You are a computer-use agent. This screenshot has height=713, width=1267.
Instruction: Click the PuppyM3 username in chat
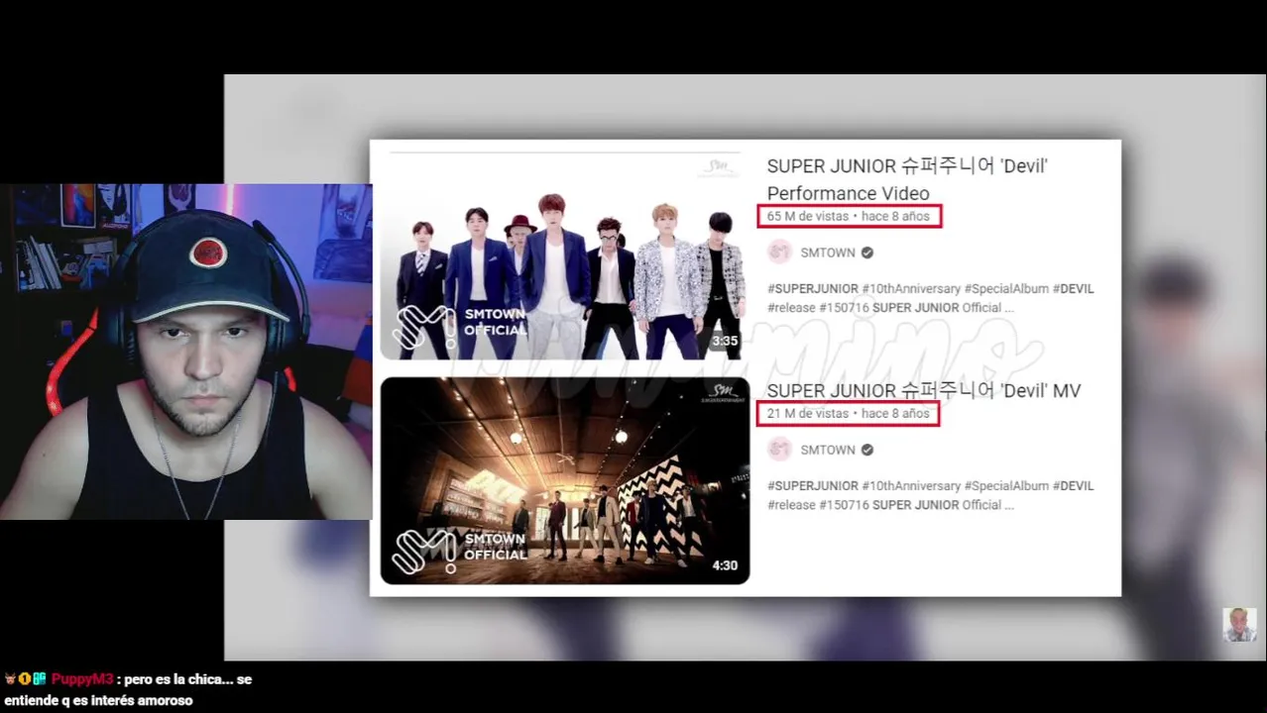81,679
